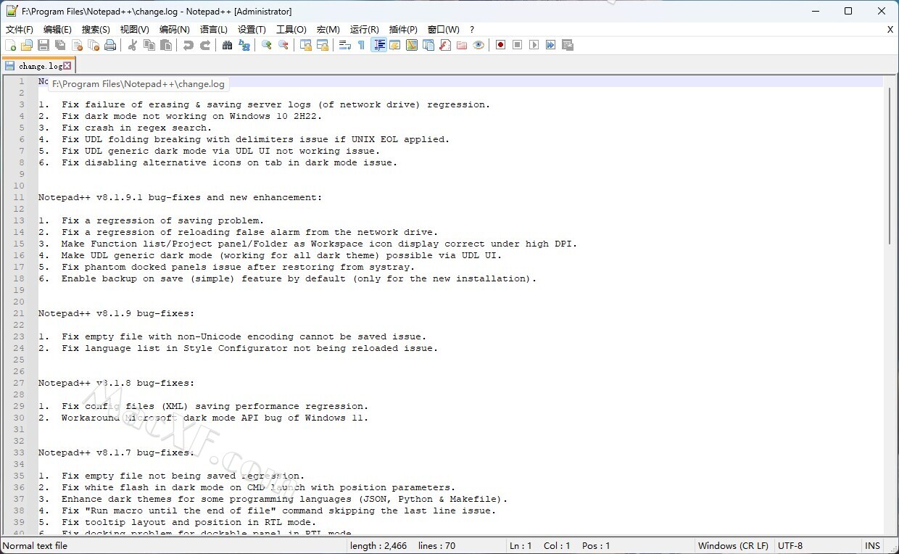Viewport: 899px width, 554px height.
Task: Click the 'Windows (CR LF)' status field
Action: (733, 546)
